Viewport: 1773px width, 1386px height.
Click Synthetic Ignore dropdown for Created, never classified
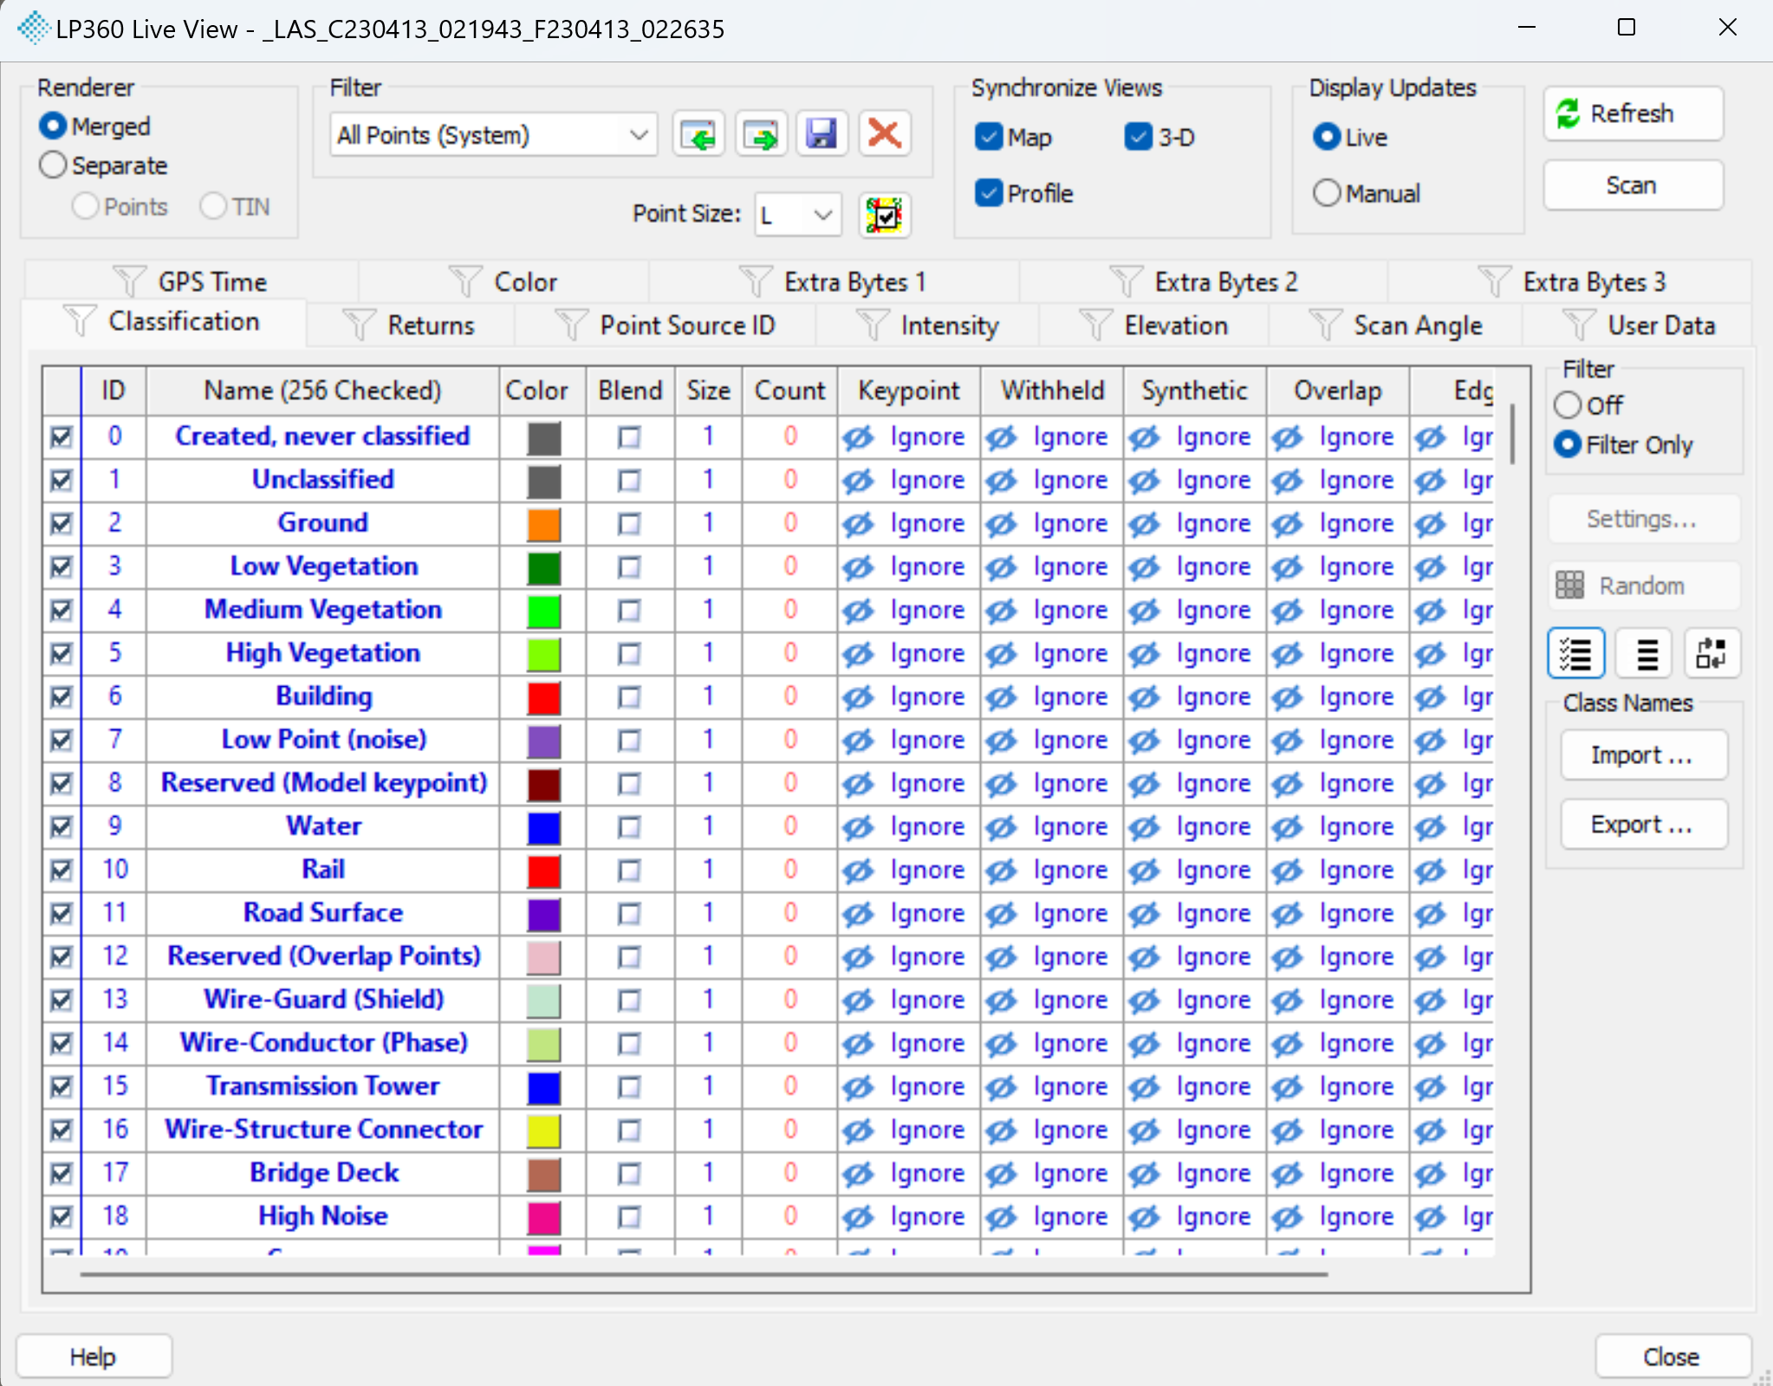(1194, 437)
